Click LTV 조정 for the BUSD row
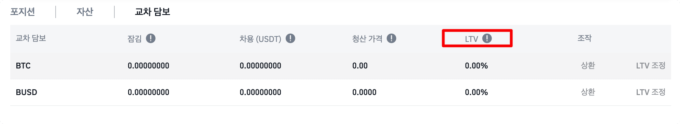Screen dimensions: 680x124 pos(651,92)
